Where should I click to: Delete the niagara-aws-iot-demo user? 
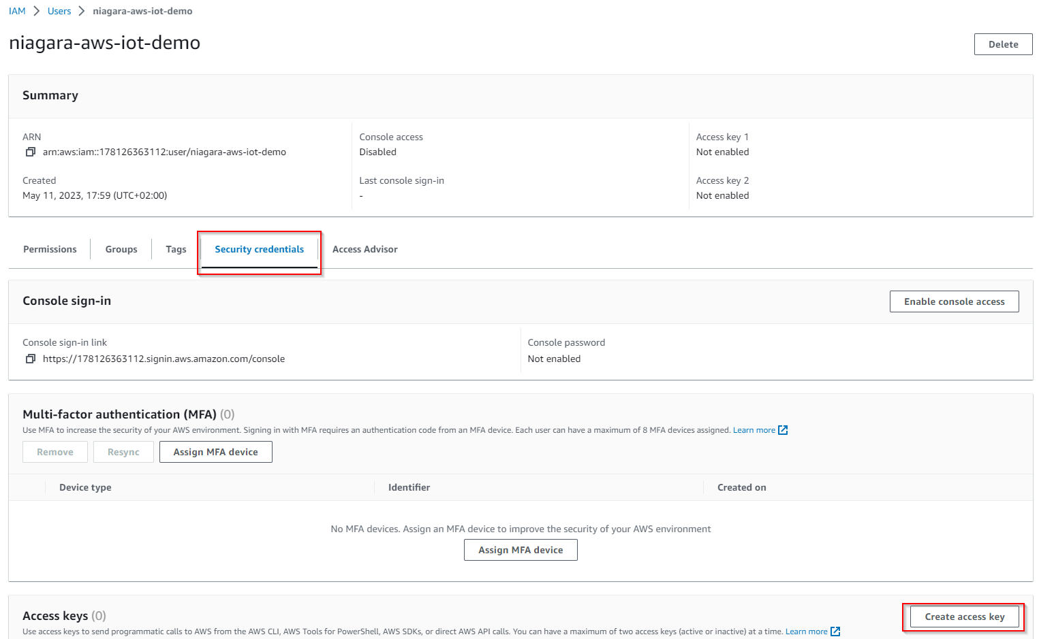click(x=1003, y=44)
